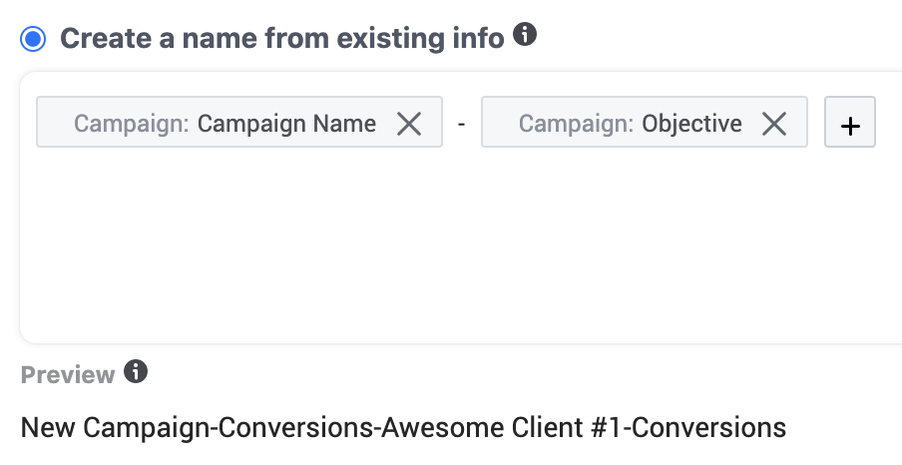Click the 'Preview' label
902x465 pixels.
pos(68,374)
